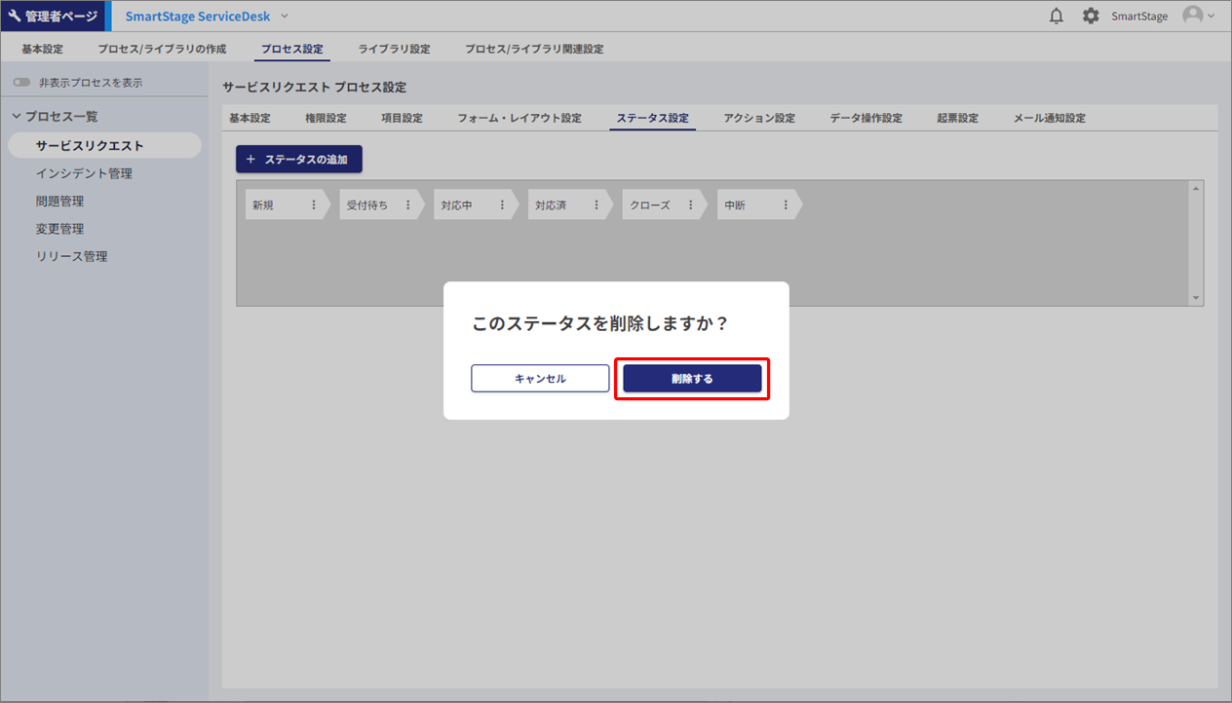Click the キャンセル button

point(540,379)
